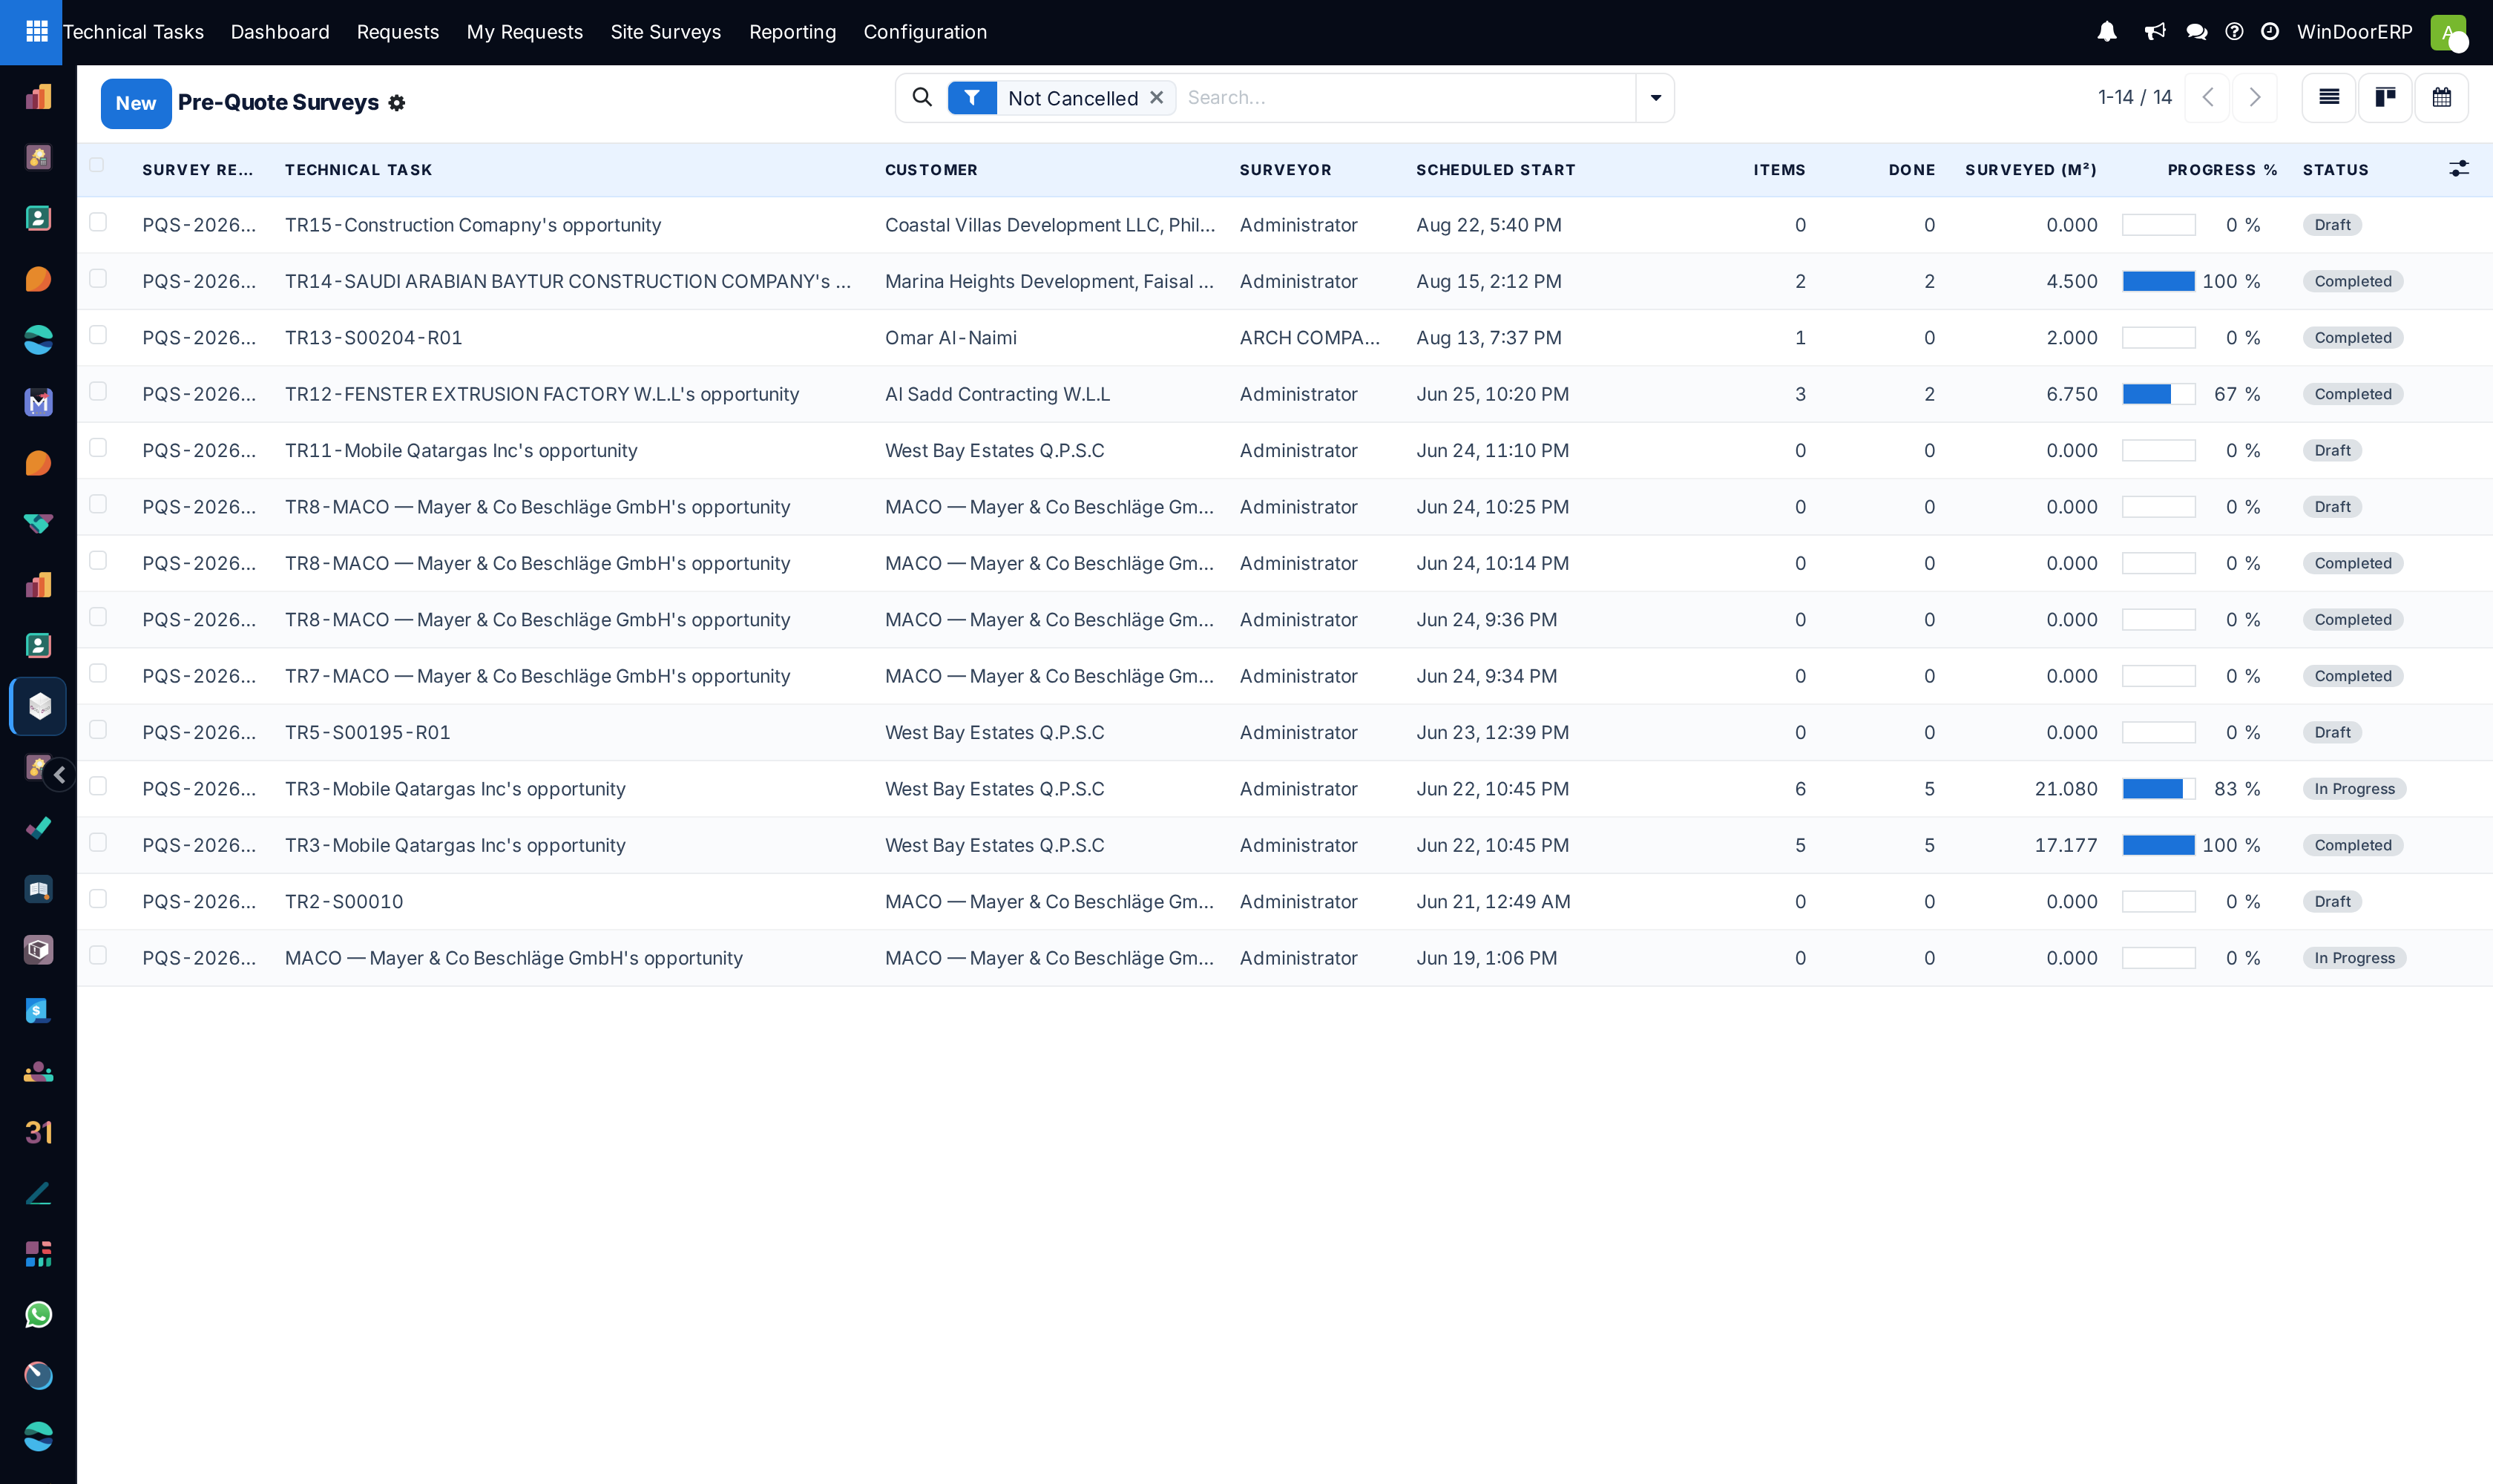Switch to list view
Viewport: 2493px width, 1484px height.
[x=2329, y=97]
